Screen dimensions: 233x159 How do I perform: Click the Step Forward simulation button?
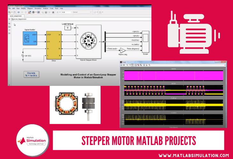(49, 12)
